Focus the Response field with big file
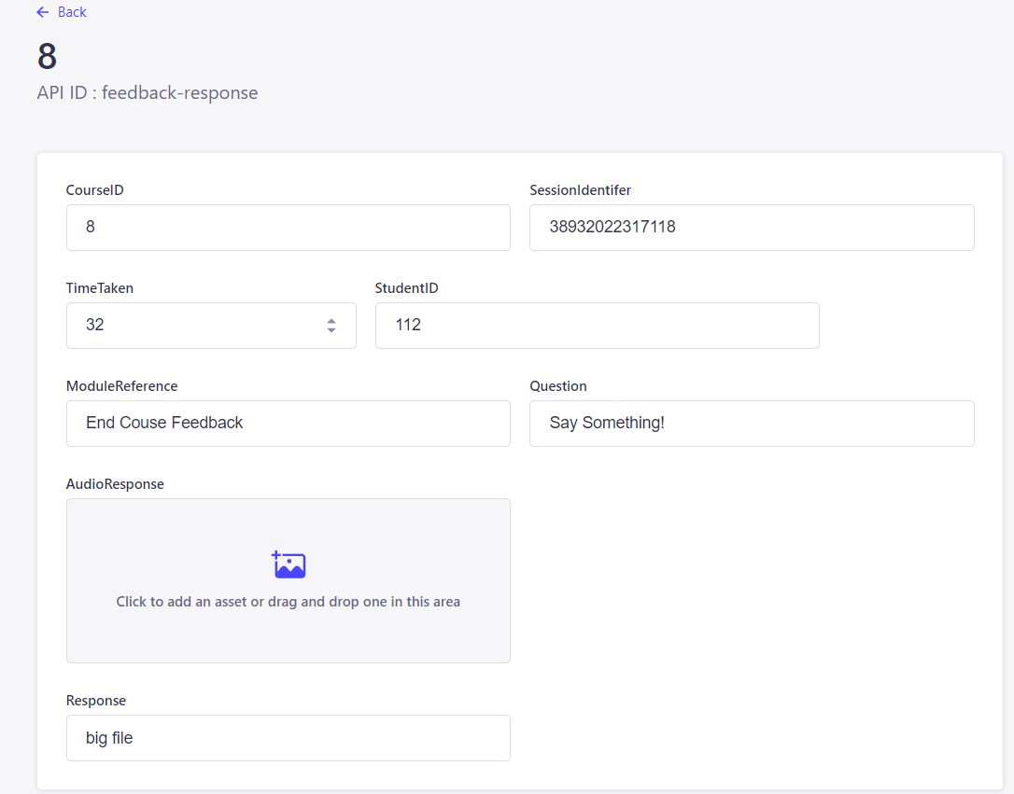 pyautogui.click(x=288, y=738)
